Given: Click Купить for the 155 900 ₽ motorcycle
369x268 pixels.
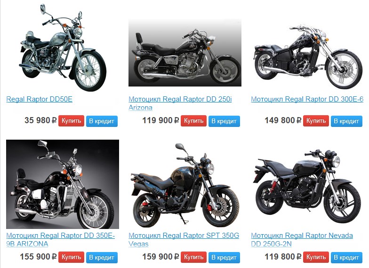Looking at the screenshot, I should pyautogui.click(x=72, y=257).
